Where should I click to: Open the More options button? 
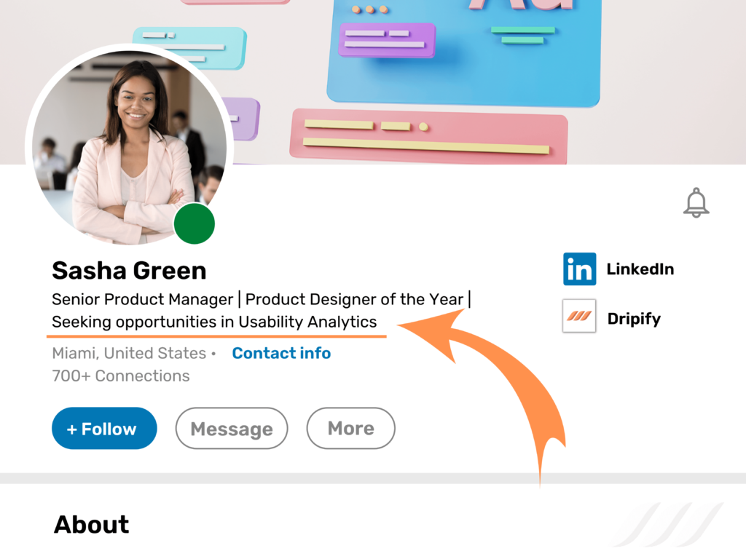(350, 428)
